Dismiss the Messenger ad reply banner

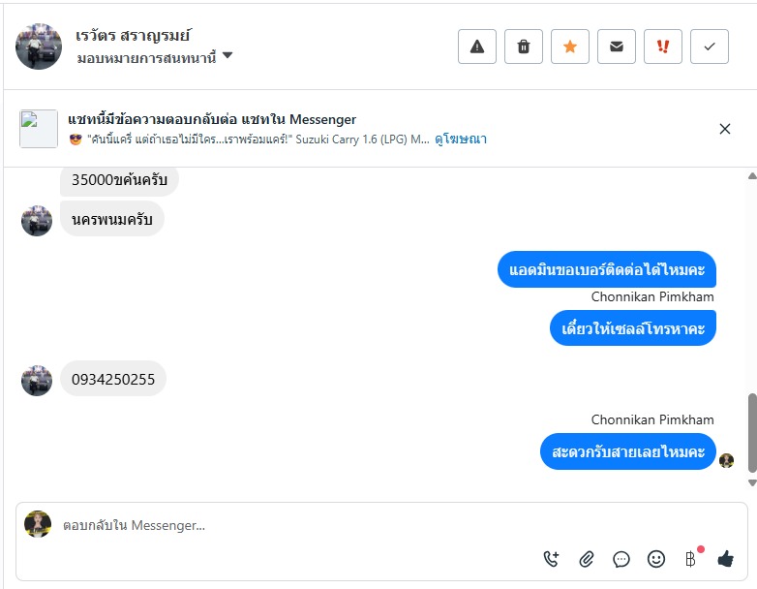(x=725, y=129)
